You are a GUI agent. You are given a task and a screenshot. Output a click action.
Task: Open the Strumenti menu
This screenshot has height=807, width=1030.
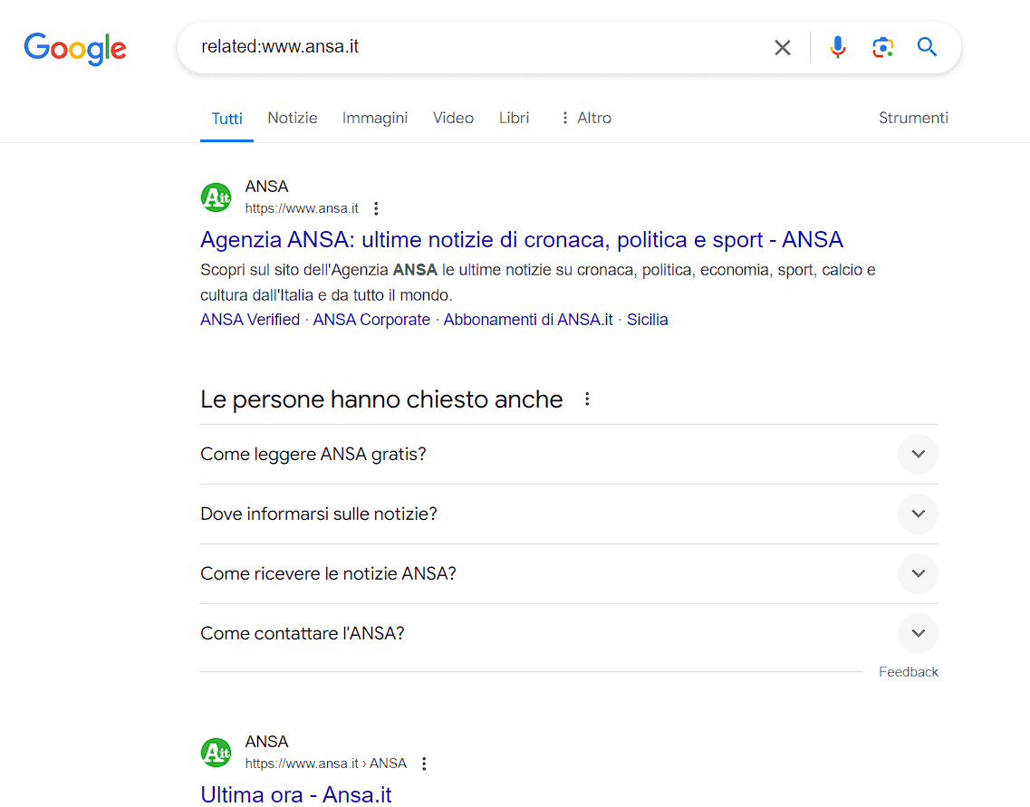tap(913, 118)
